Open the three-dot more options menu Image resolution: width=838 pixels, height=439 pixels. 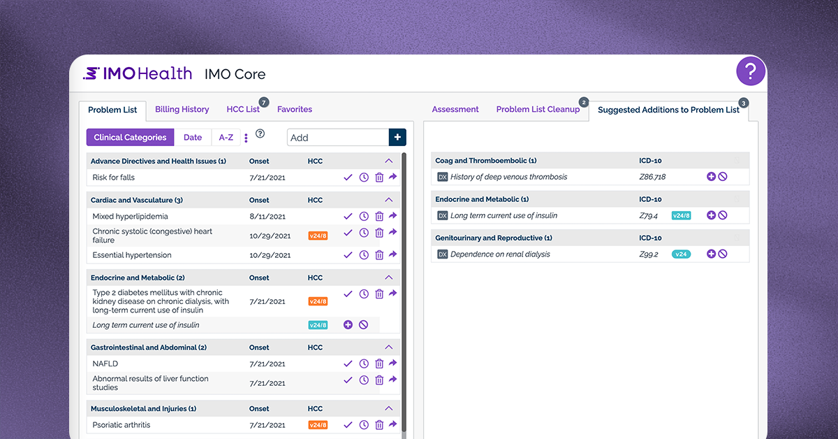pyautogui.click(x=246, y=138)
